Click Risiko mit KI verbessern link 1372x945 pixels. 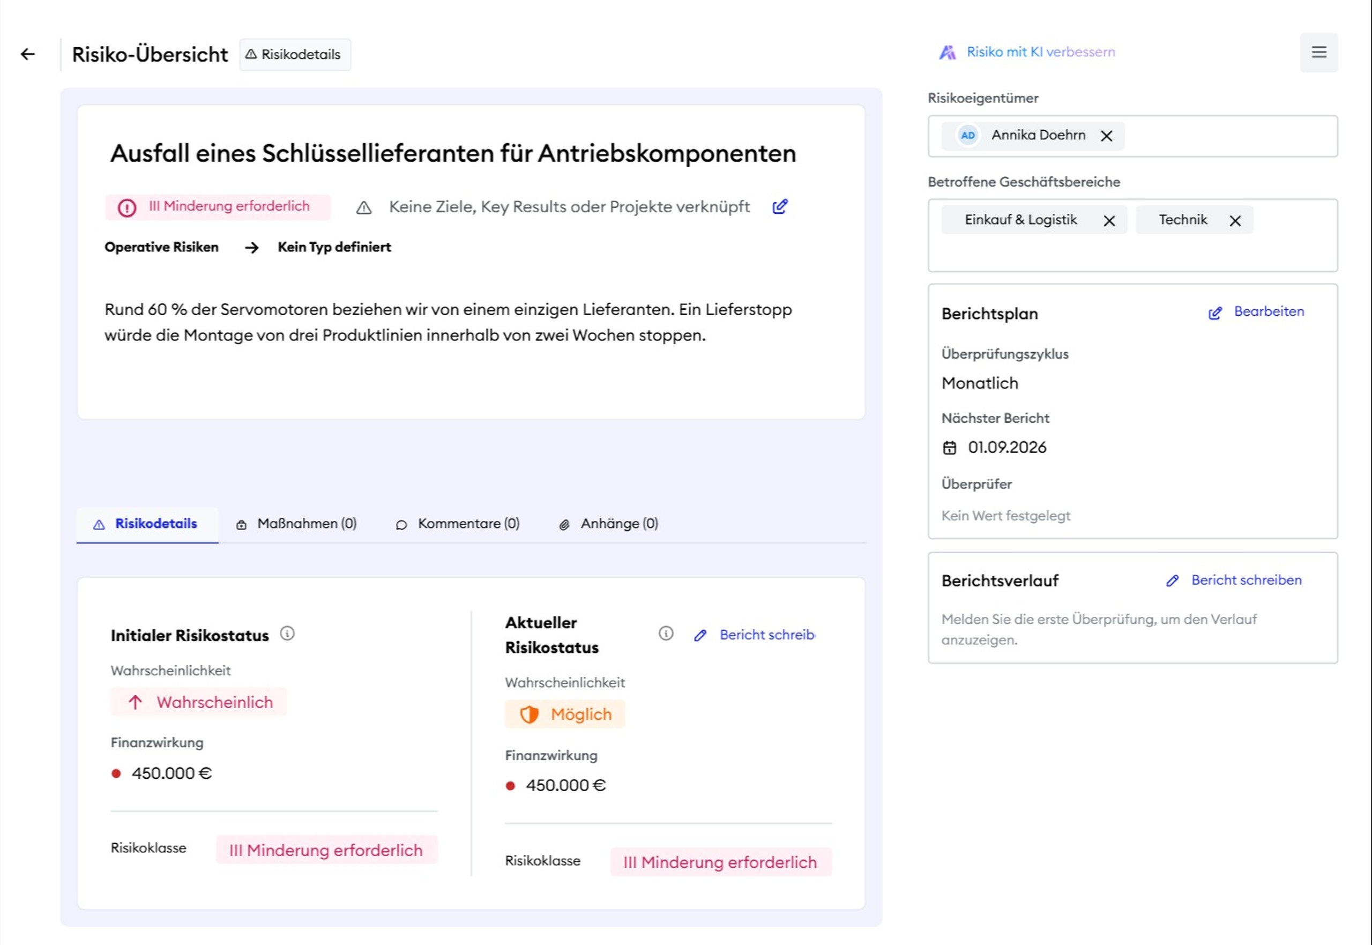(x=1041, y=52)
